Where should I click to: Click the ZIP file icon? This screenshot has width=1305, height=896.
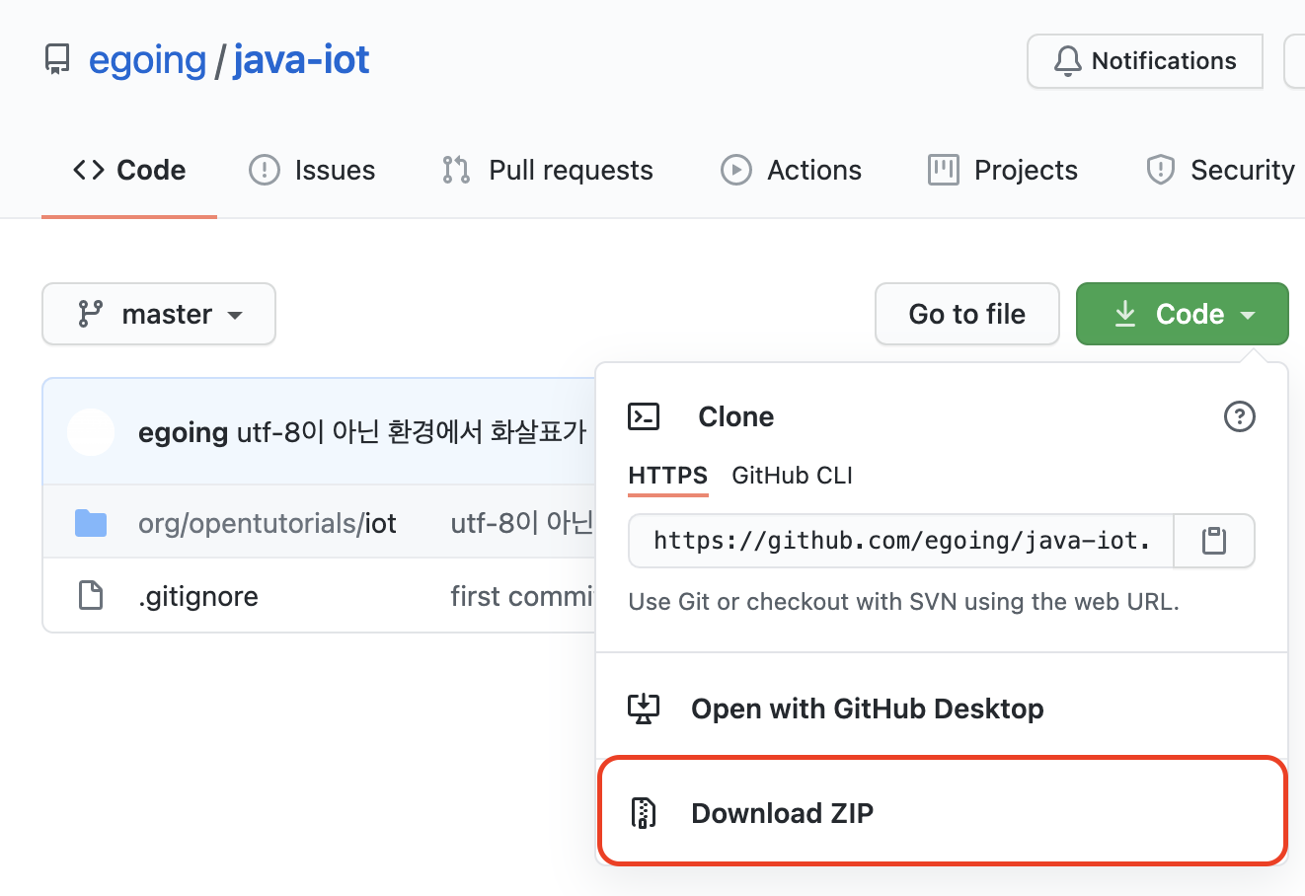click(644, 813)
